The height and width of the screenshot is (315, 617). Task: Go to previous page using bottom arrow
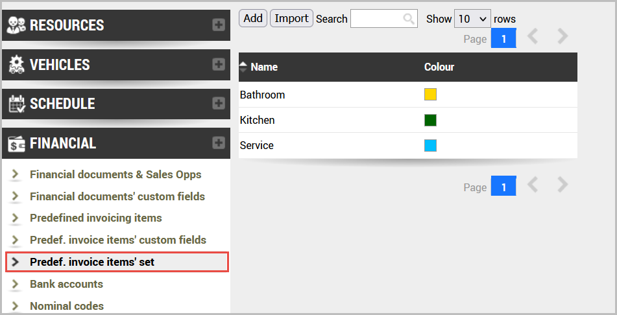point(533,186)
